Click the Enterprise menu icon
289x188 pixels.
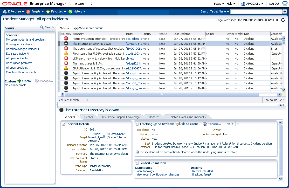(x=5, y=12)
